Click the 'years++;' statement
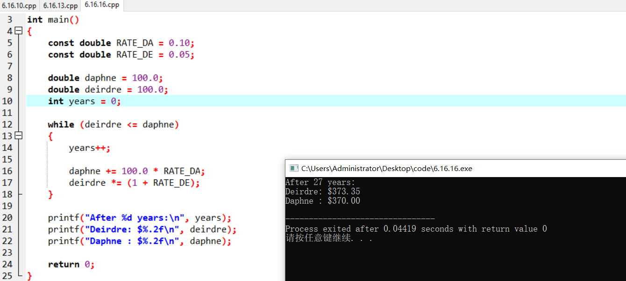This screenshot has height=281, width=626. pyautogui.click(x=90, y=148)
